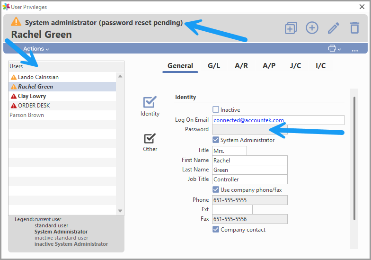Switch to the G/L tab

(214, 66)
